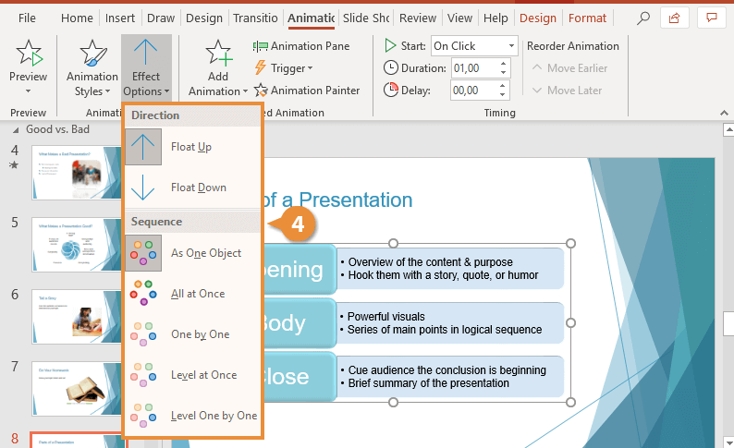Select slide 7 thumbnail

tap(77, 389)
